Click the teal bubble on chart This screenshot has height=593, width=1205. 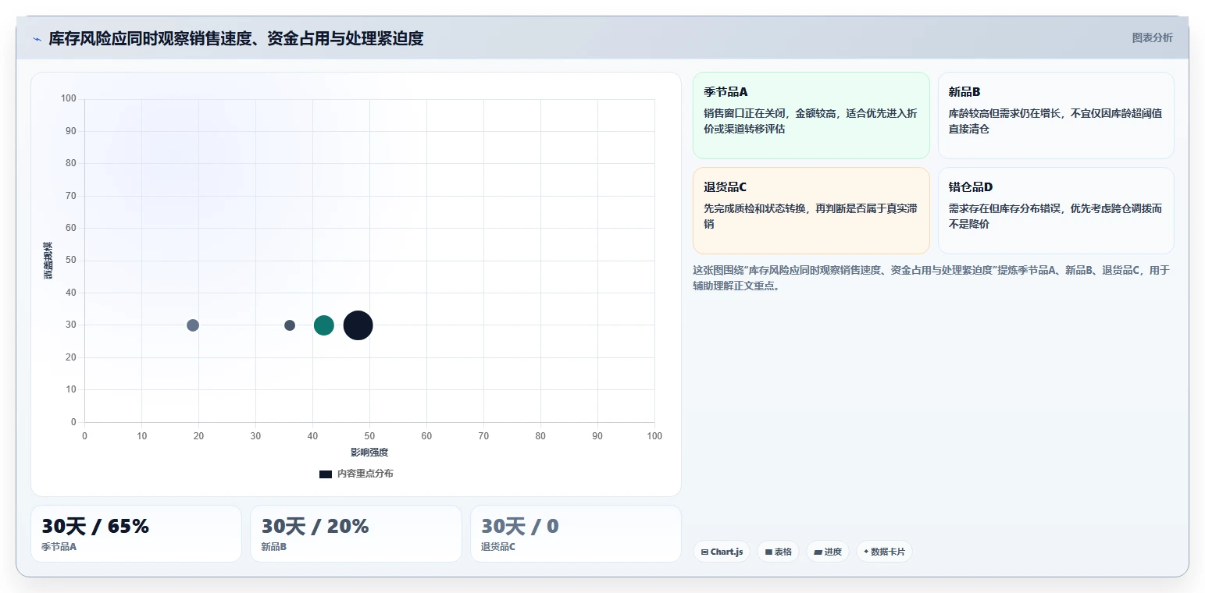point(324,325)
